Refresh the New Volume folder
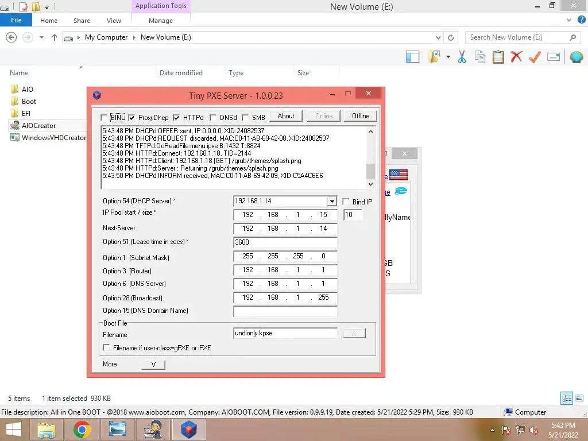588x441 pixels. [x=451, y=37]
